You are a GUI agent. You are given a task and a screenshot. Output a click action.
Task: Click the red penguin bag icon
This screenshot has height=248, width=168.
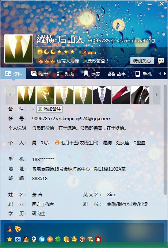click(x=98, y=239)
